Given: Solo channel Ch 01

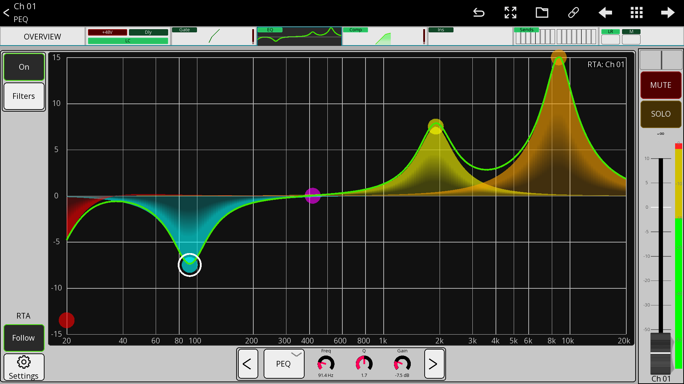Looking at the screenshot, I should click(660, 114).
